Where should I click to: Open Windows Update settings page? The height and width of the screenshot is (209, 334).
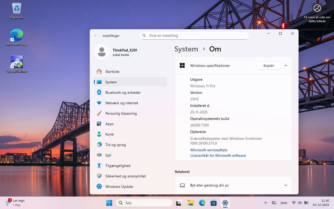click(119, 187)
